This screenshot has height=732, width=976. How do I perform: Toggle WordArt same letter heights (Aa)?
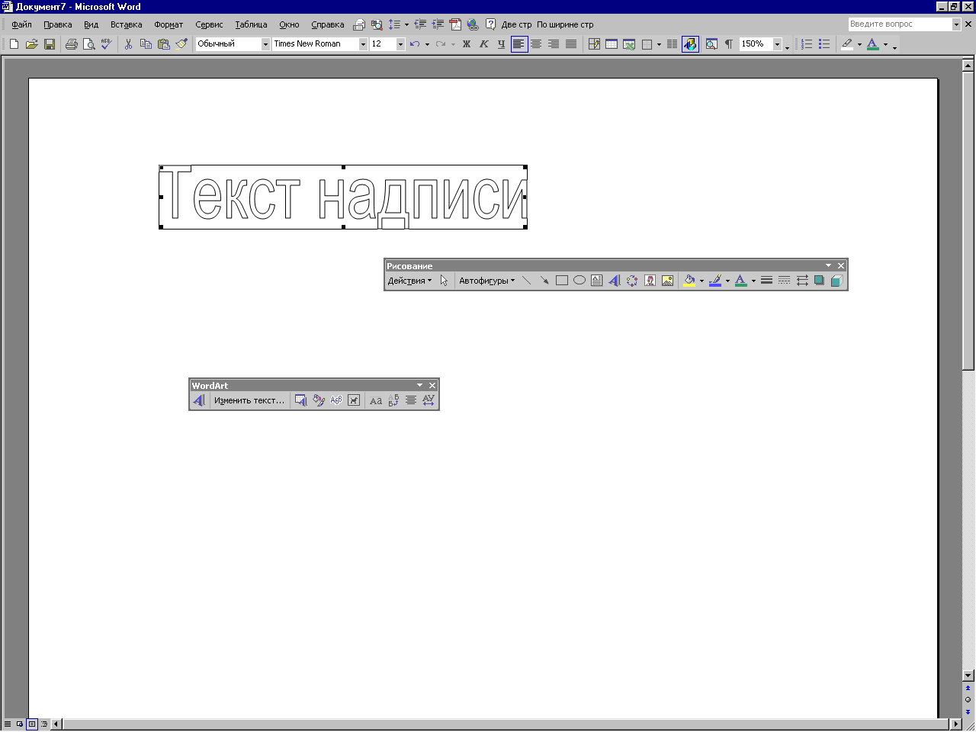pyautogui.click(x=376, y=400)
